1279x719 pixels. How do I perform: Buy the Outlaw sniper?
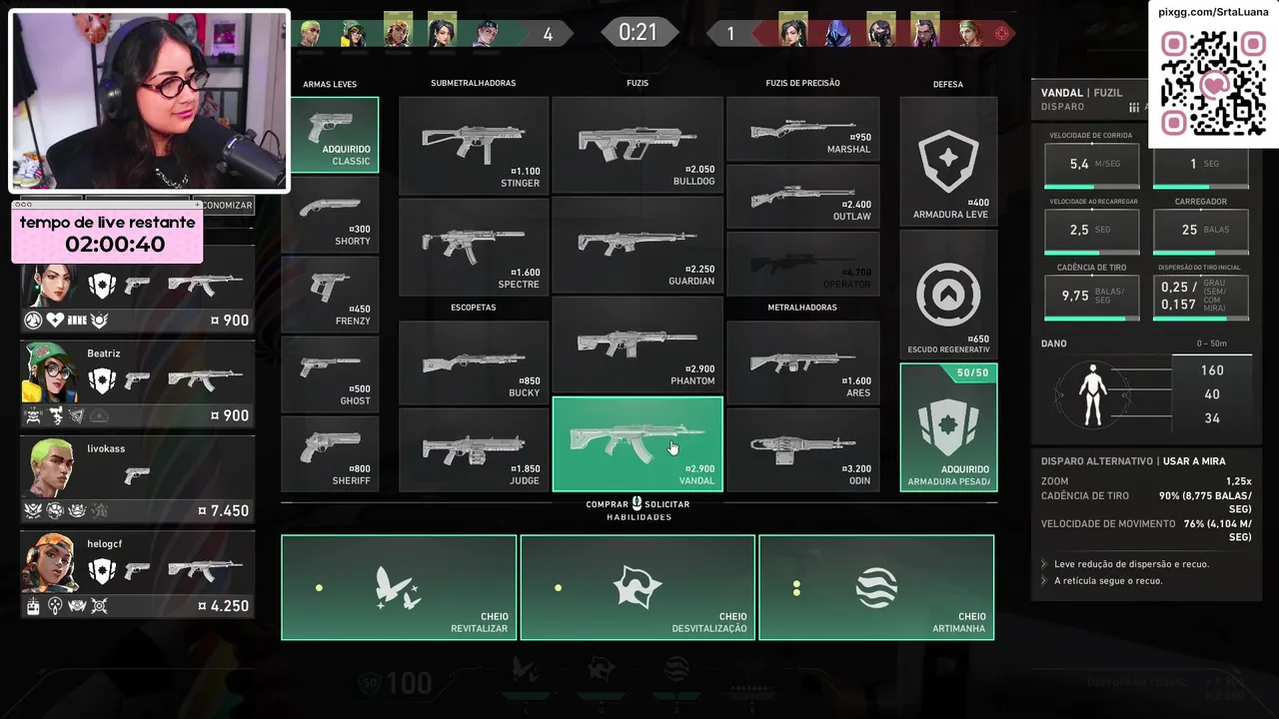coord(803,197)
